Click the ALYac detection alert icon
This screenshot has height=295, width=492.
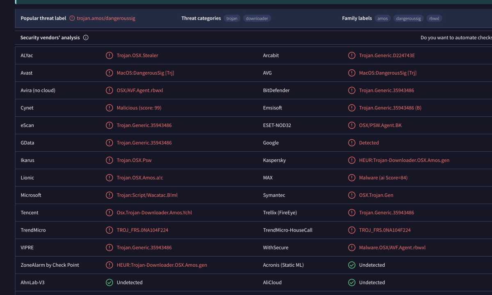[x=109, y=55]
